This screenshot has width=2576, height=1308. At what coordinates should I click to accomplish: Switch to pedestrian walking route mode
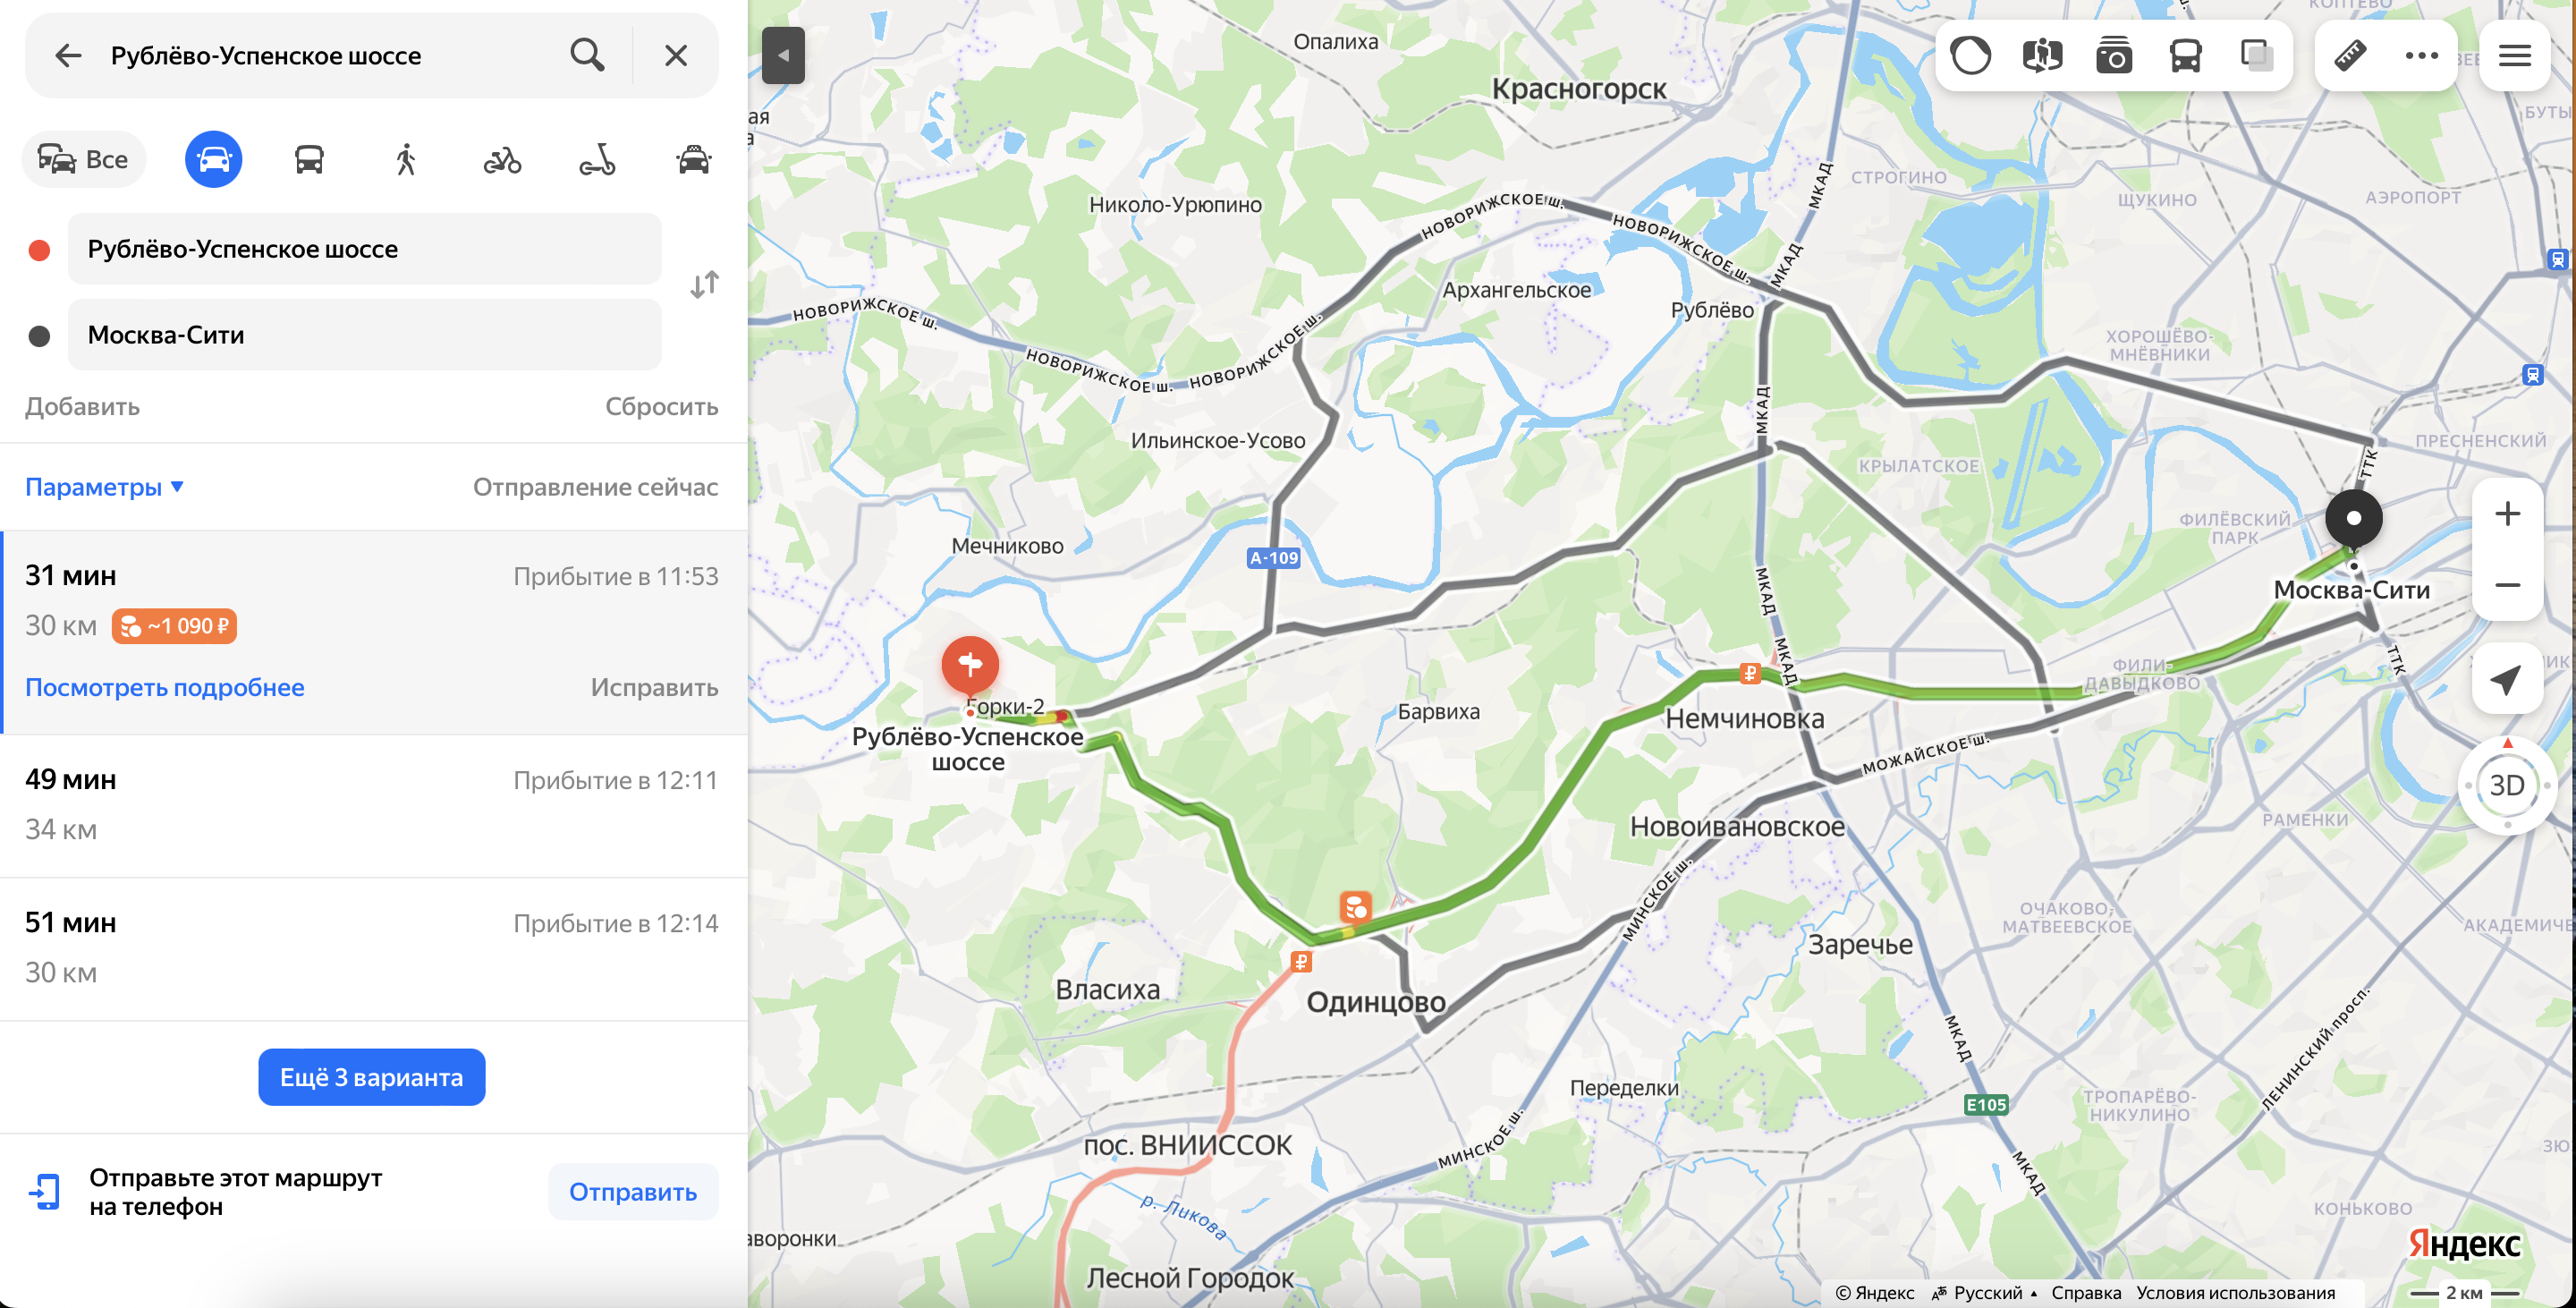click(x=405, y=160)
